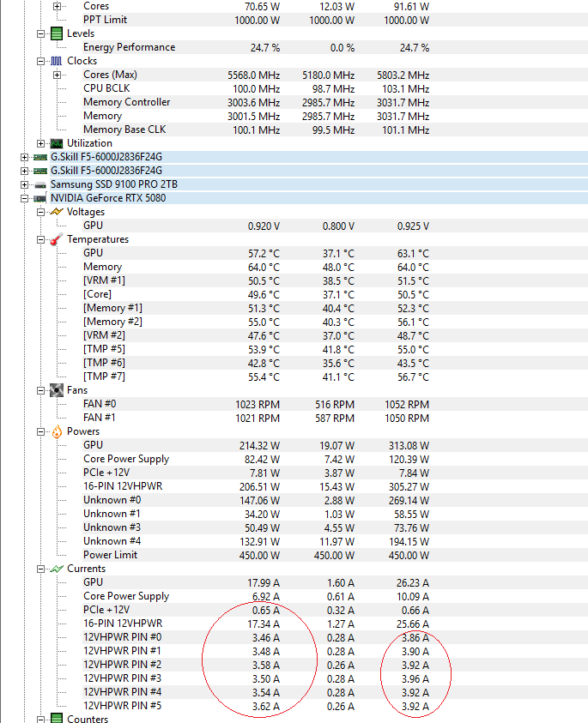Click the NVIDIA GeForce graphics card icon
The height and width of the screenshot is (723, 588).
pyautogui.click(x=40, y=198)
